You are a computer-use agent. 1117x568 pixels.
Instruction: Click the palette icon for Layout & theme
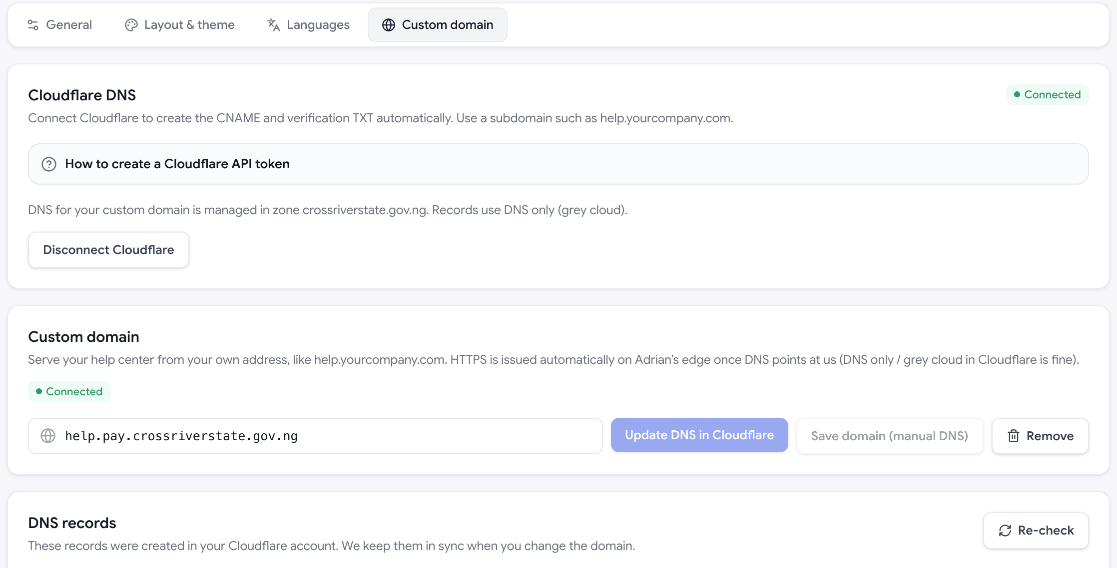click(131, 25)
